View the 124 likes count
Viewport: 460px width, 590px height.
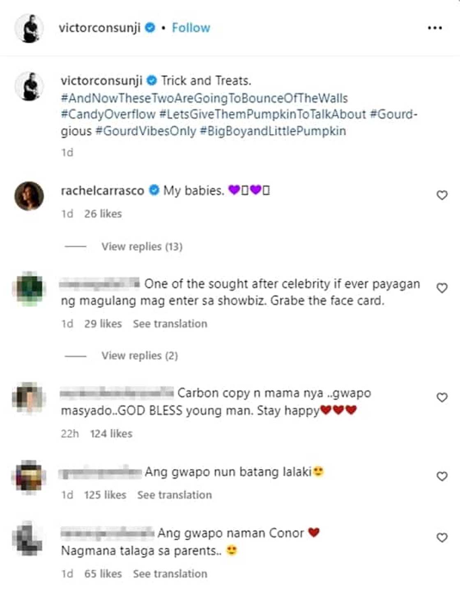[111, 434]
